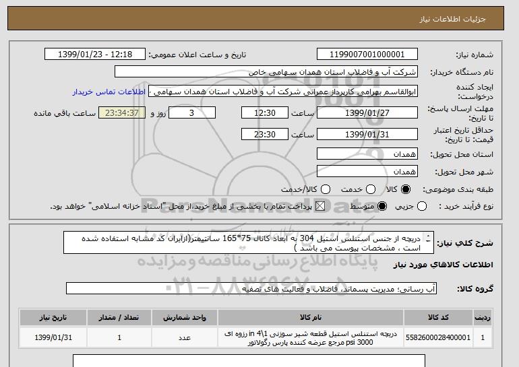The width and height of the screenshot is (519, 367).
Task: Click the گروه کالا field
Action: pyautogui.click(x=251, y=289)
